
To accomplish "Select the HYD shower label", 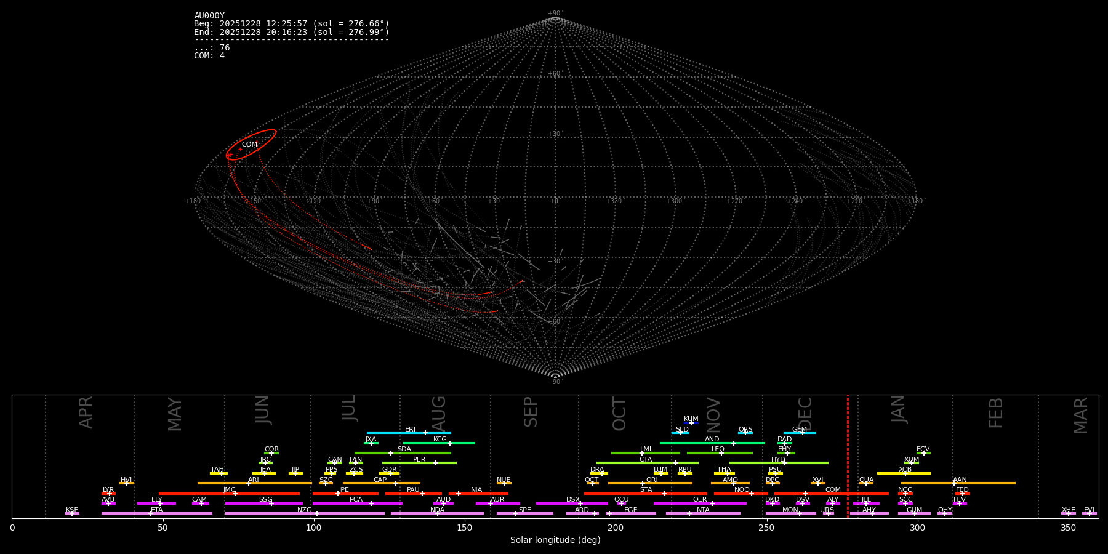I will point(778,460).
